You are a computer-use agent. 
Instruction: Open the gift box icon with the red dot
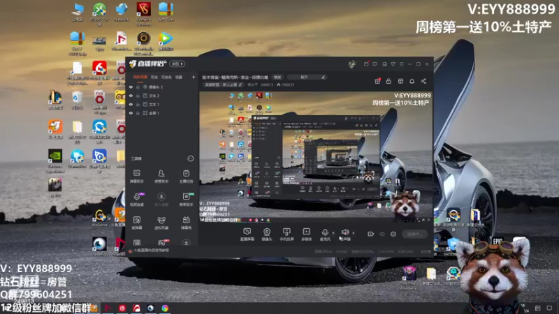[377, 81]
